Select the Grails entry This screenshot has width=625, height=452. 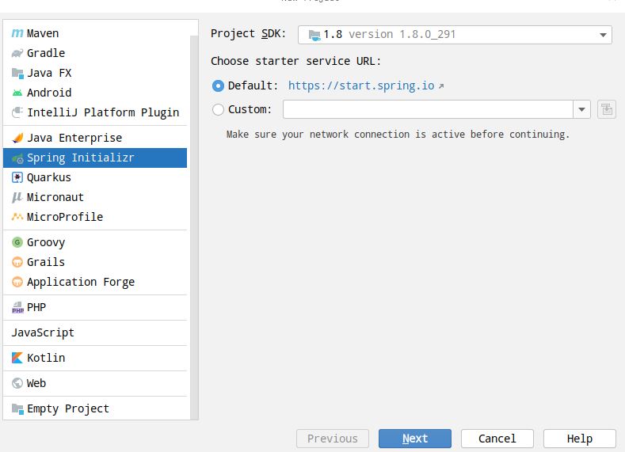(x=95, y=262)
